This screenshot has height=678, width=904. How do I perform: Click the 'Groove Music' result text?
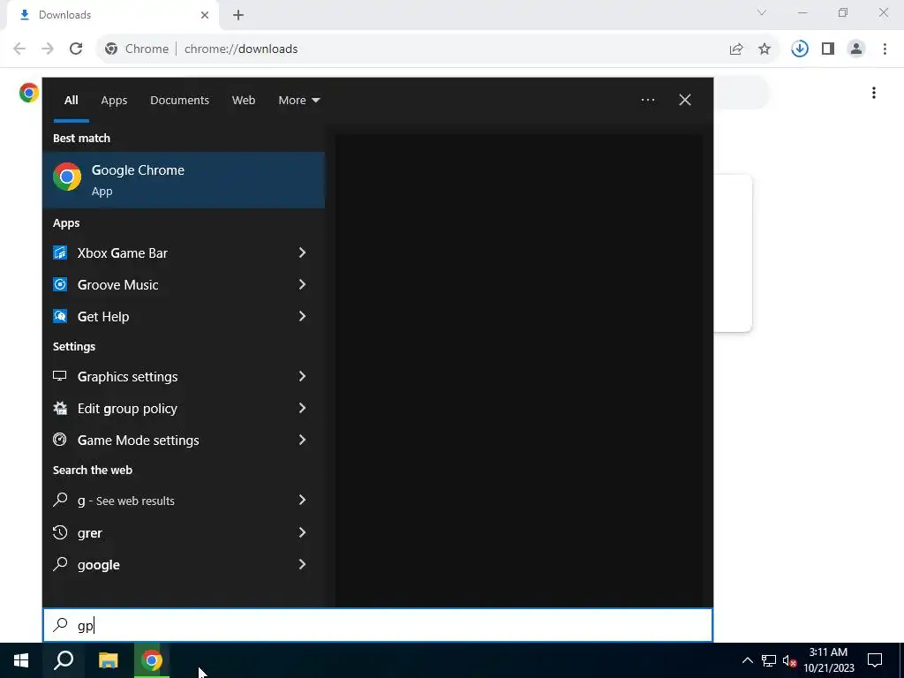click(x=117, y=285)
